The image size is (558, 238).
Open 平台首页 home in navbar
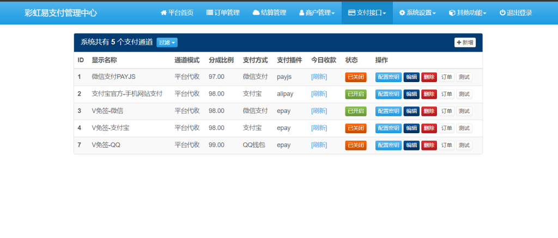(x=177, y=12)
